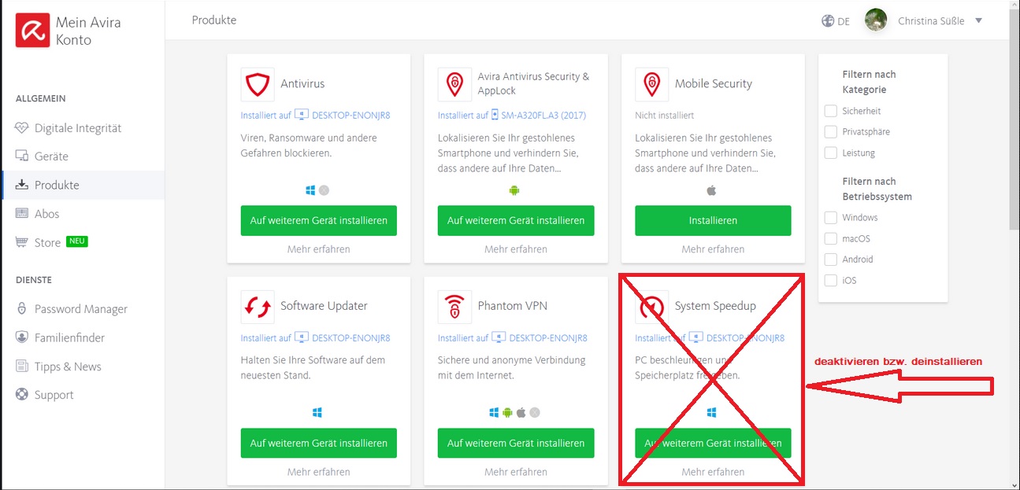Click the phone icon beside SM-A320FL.A3
The width and height of the screenshot is (1020, 490).
[495, 115]
